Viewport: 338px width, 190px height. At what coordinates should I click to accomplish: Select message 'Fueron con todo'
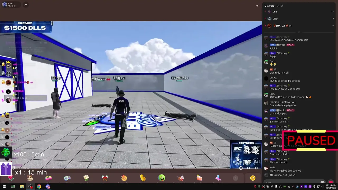pyautogui.click(x=279, y=154)
